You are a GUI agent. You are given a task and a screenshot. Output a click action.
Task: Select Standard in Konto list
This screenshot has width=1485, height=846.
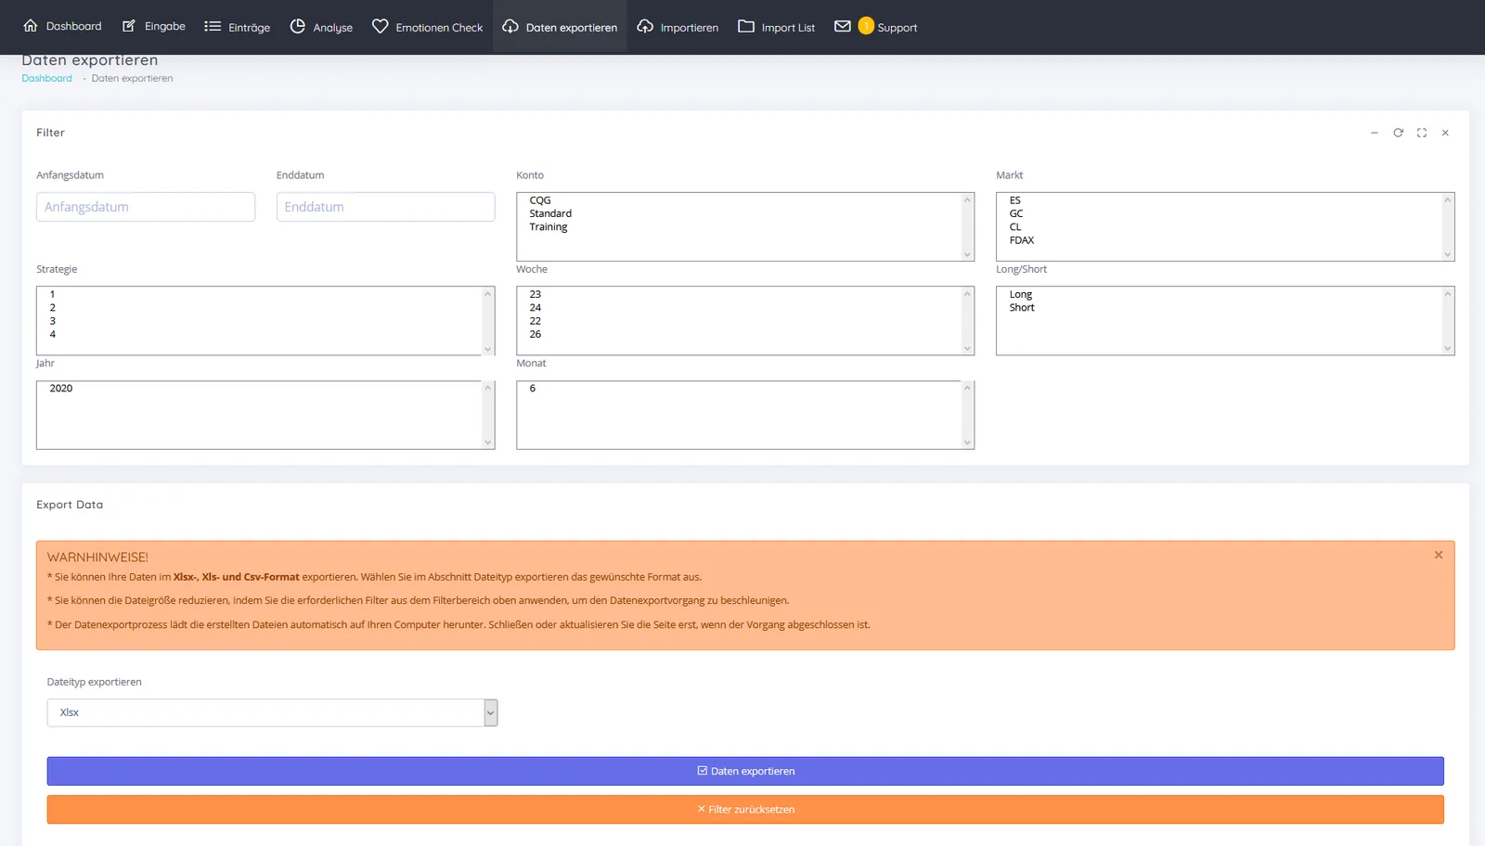coord(550,213)
